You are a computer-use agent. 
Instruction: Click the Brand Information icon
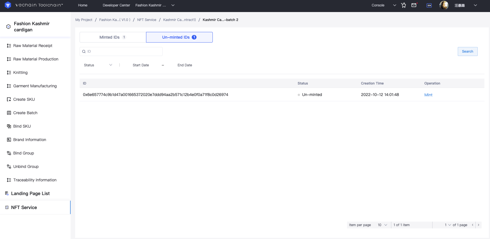click(9, 140)
